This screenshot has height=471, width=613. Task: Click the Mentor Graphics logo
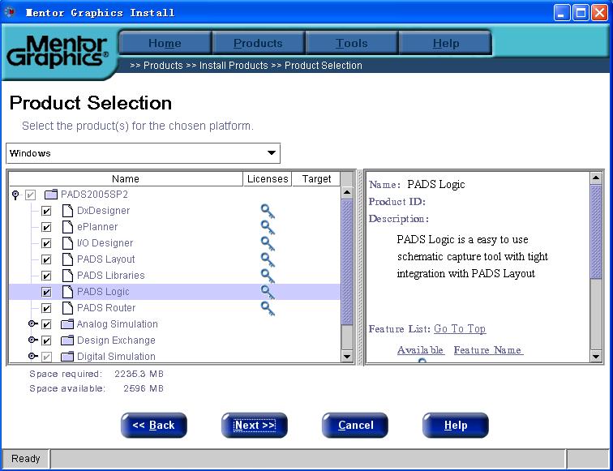tap(57, 52)
